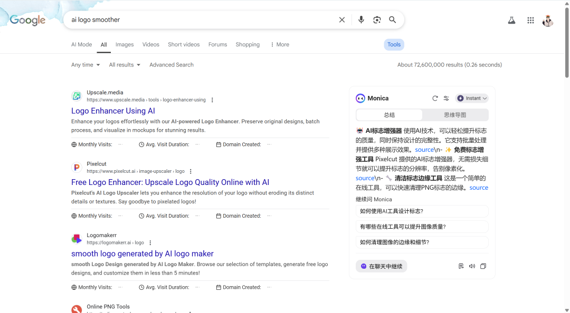Toggle the Tools button
Viewport: 570px width, 313px height.
pyautogui.click(x=394, y=44)
